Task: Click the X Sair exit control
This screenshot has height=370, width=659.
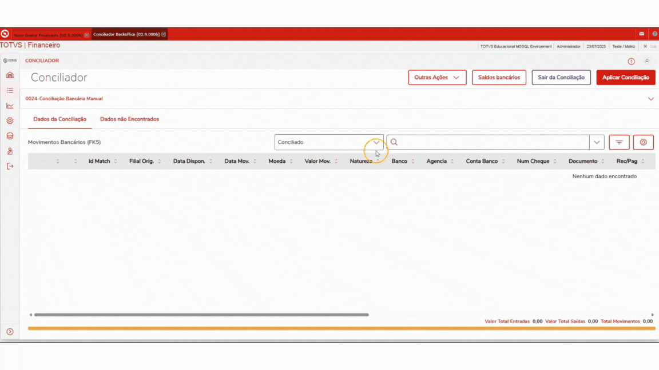Action: (x=649, y=47)
